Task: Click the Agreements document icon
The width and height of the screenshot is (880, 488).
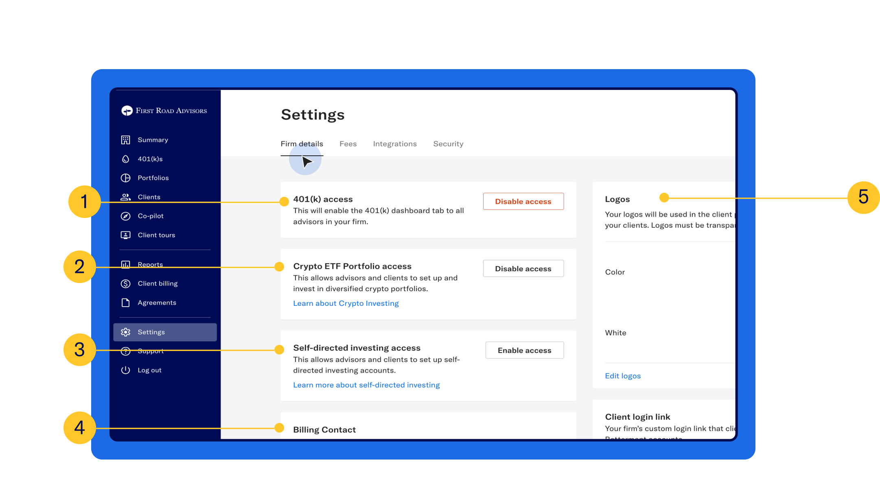Action: (126, 303)
